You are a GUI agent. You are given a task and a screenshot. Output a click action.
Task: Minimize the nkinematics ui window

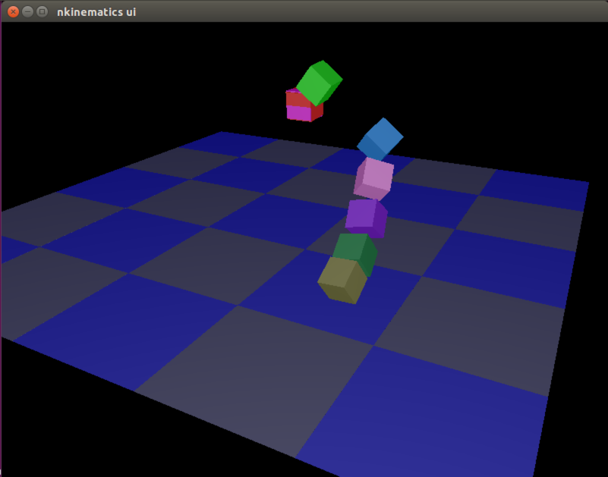[27, 11]
